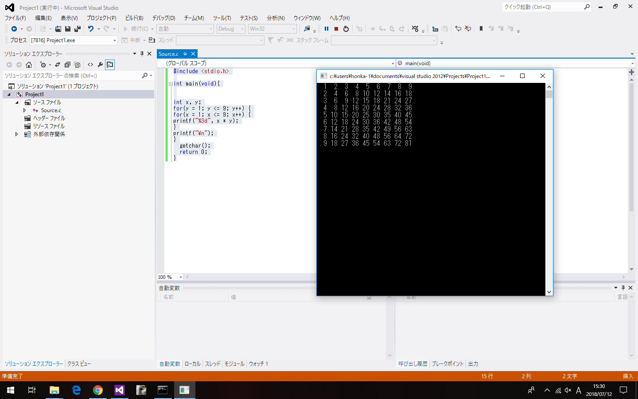The width and height of the screenshot is (638, 399).
Task: Open the notification center icon
Action: [x=623, y=390]
